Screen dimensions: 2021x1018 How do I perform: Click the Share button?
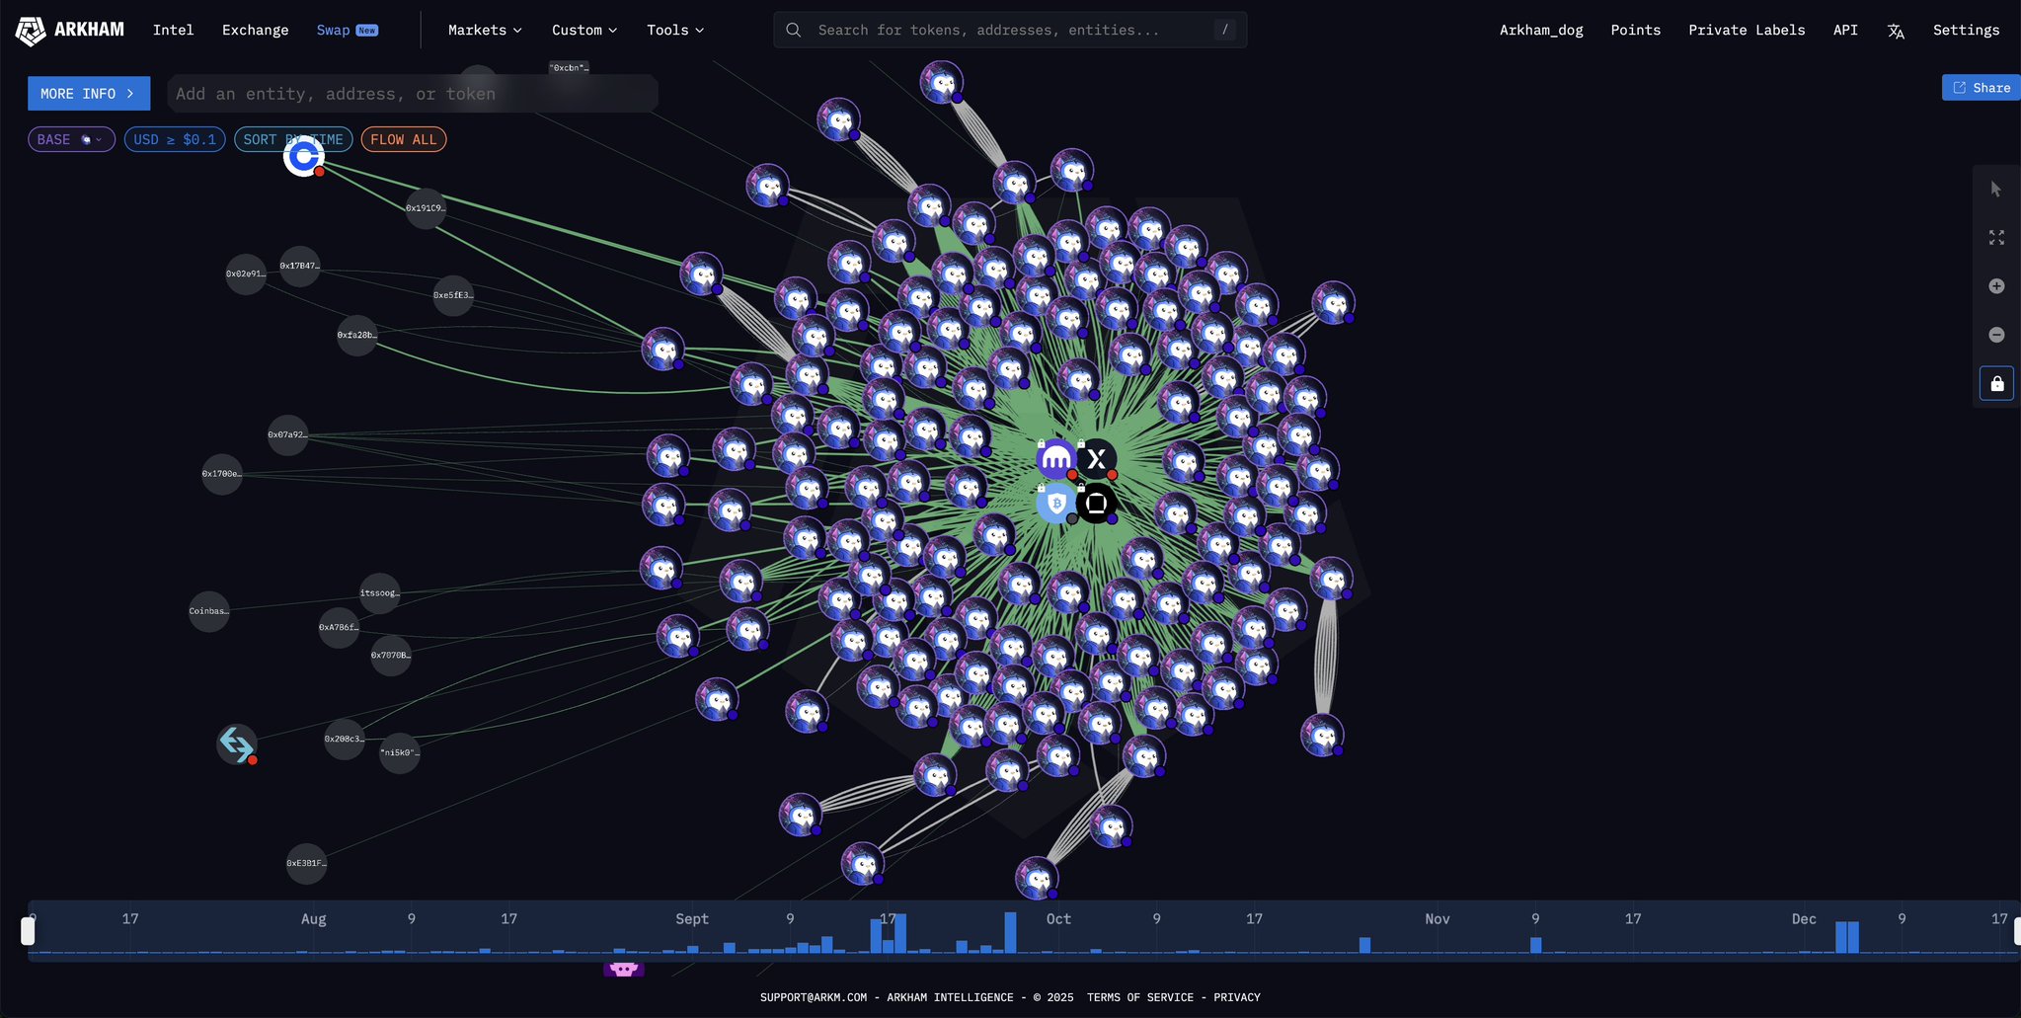1981,88
